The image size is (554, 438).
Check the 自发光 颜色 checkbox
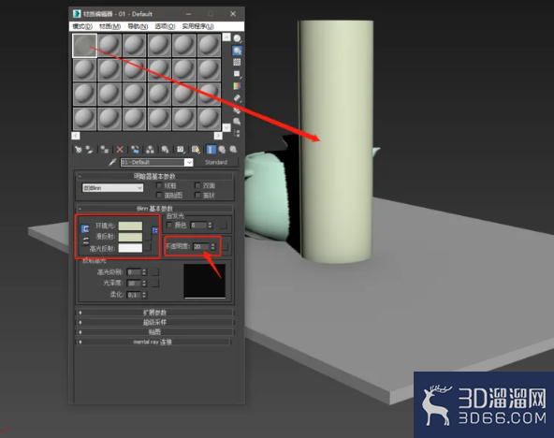tap(169, 225)
